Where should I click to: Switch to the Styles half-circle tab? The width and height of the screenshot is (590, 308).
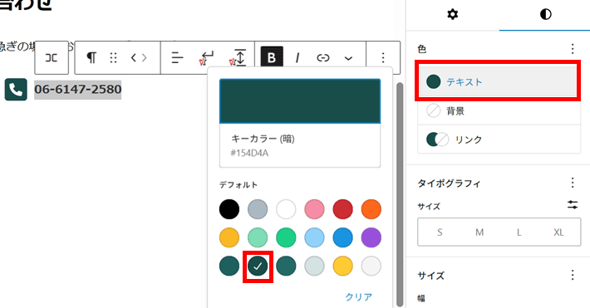point(546,14)
